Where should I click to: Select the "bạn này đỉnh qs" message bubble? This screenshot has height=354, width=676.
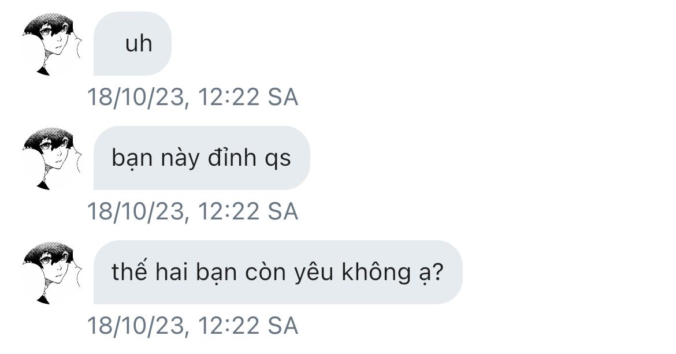tap(202, 158)
